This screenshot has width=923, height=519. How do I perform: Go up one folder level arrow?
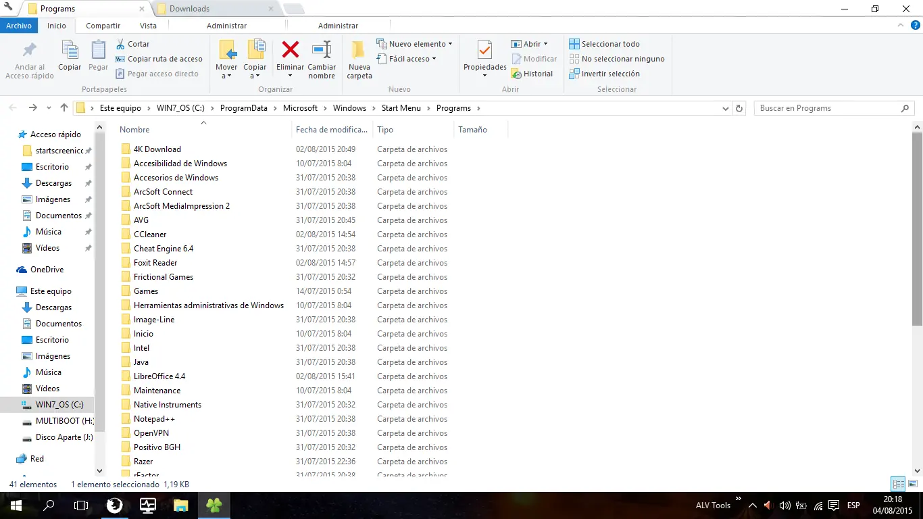coord(64,108)
